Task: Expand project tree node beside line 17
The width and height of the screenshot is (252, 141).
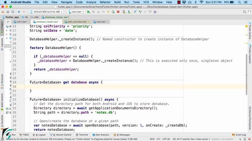Action: pyautogui.click(x=7, y=31)
